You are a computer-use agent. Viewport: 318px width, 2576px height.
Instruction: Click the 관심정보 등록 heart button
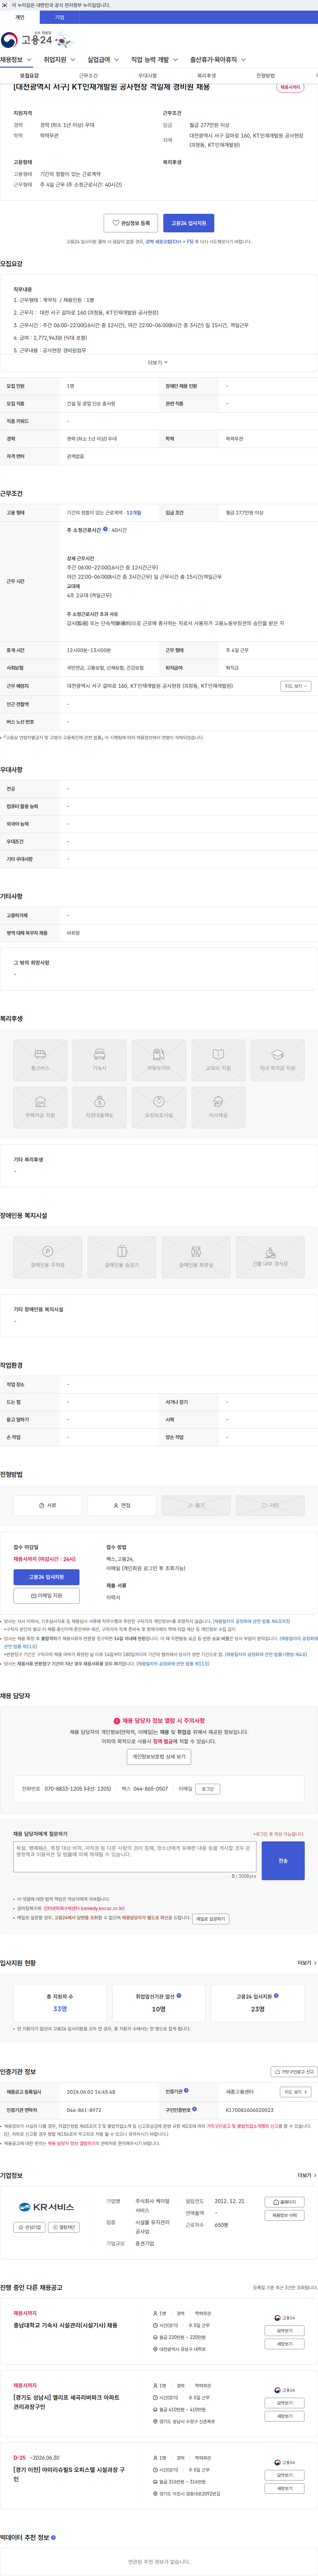coord(131,223)
